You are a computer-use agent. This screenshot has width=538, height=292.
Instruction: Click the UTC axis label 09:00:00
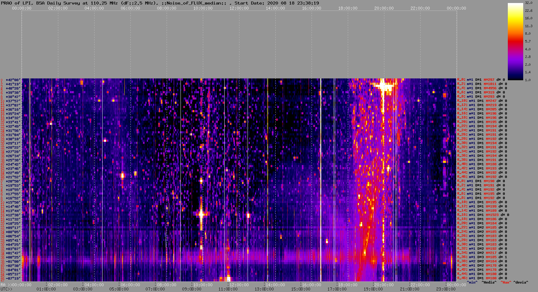pyautogui.click(x=191, y=289)
